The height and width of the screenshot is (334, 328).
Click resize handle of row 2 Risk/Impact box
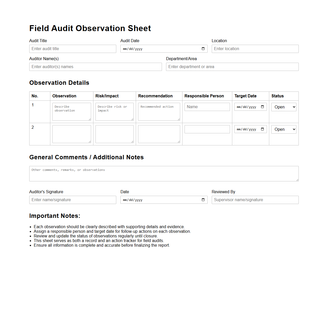click(132, 142)
